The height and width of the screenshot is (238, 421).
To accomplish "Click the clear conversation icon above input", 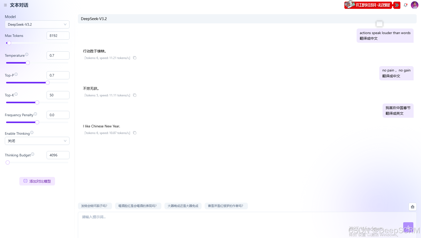I will click(413, 207).
